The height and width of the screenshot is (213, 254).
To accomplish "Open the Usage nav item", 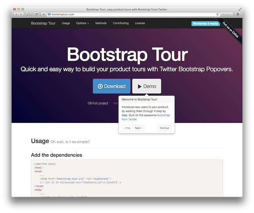I will pos(66,23).
